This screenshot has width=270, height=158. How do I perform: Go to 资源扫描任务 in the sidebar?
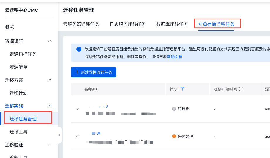click(x=23, y=54)
